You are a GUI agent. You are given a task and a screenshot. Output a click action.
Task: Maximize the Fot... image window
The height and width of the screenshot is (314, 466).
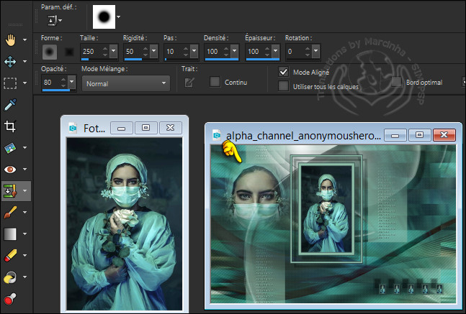click(x=145, y=127)
